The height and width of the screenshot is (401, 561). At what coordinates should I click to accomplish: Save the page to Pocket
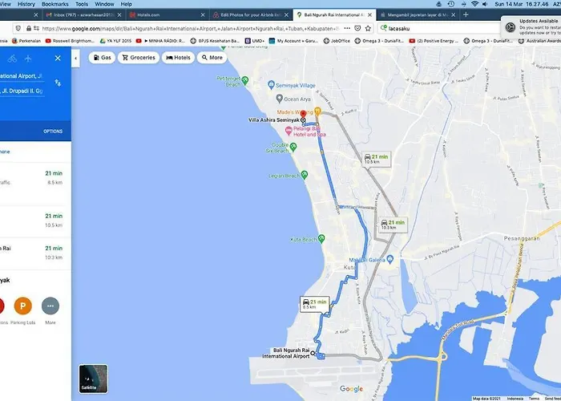coord(357,28)
